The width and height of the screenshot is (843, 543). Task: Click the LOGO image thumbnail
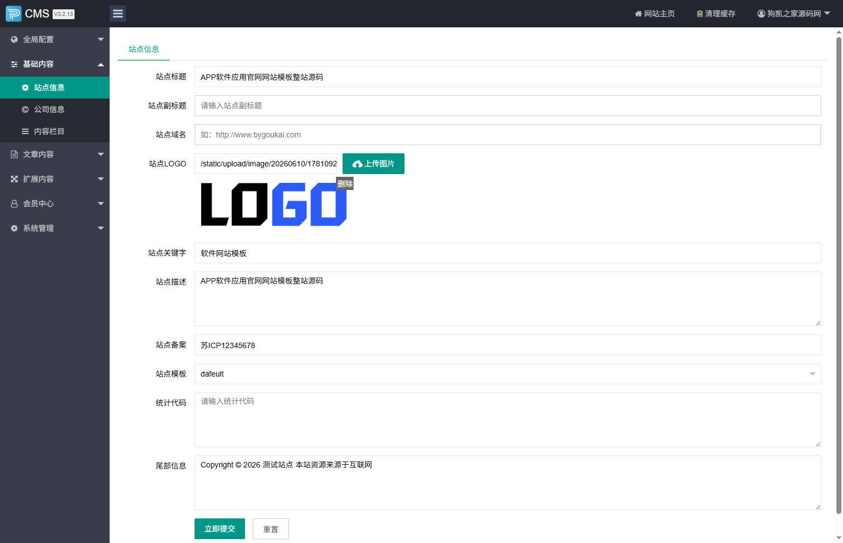[x=274, y=204]
